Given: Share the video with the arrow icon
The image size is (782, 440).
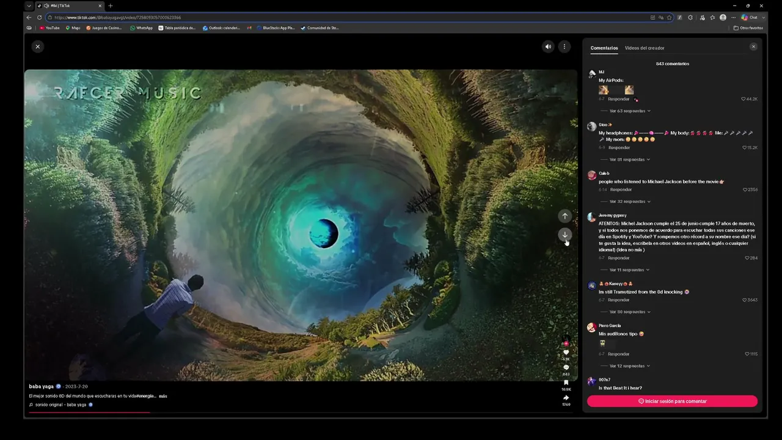Looking at the screenshot, I should tap(566, 398).
